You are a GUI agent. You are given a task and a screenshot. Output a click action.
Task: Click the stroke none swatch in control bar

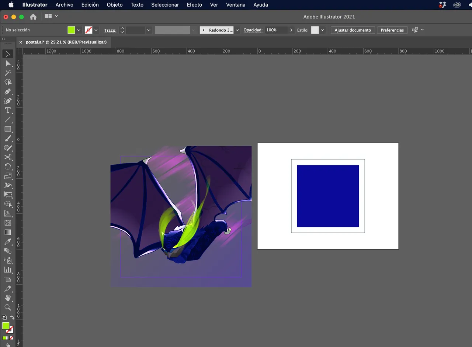88,30
